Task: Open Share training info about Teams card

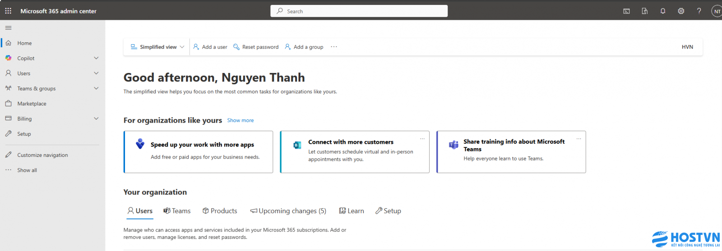Action: point(511,152)
